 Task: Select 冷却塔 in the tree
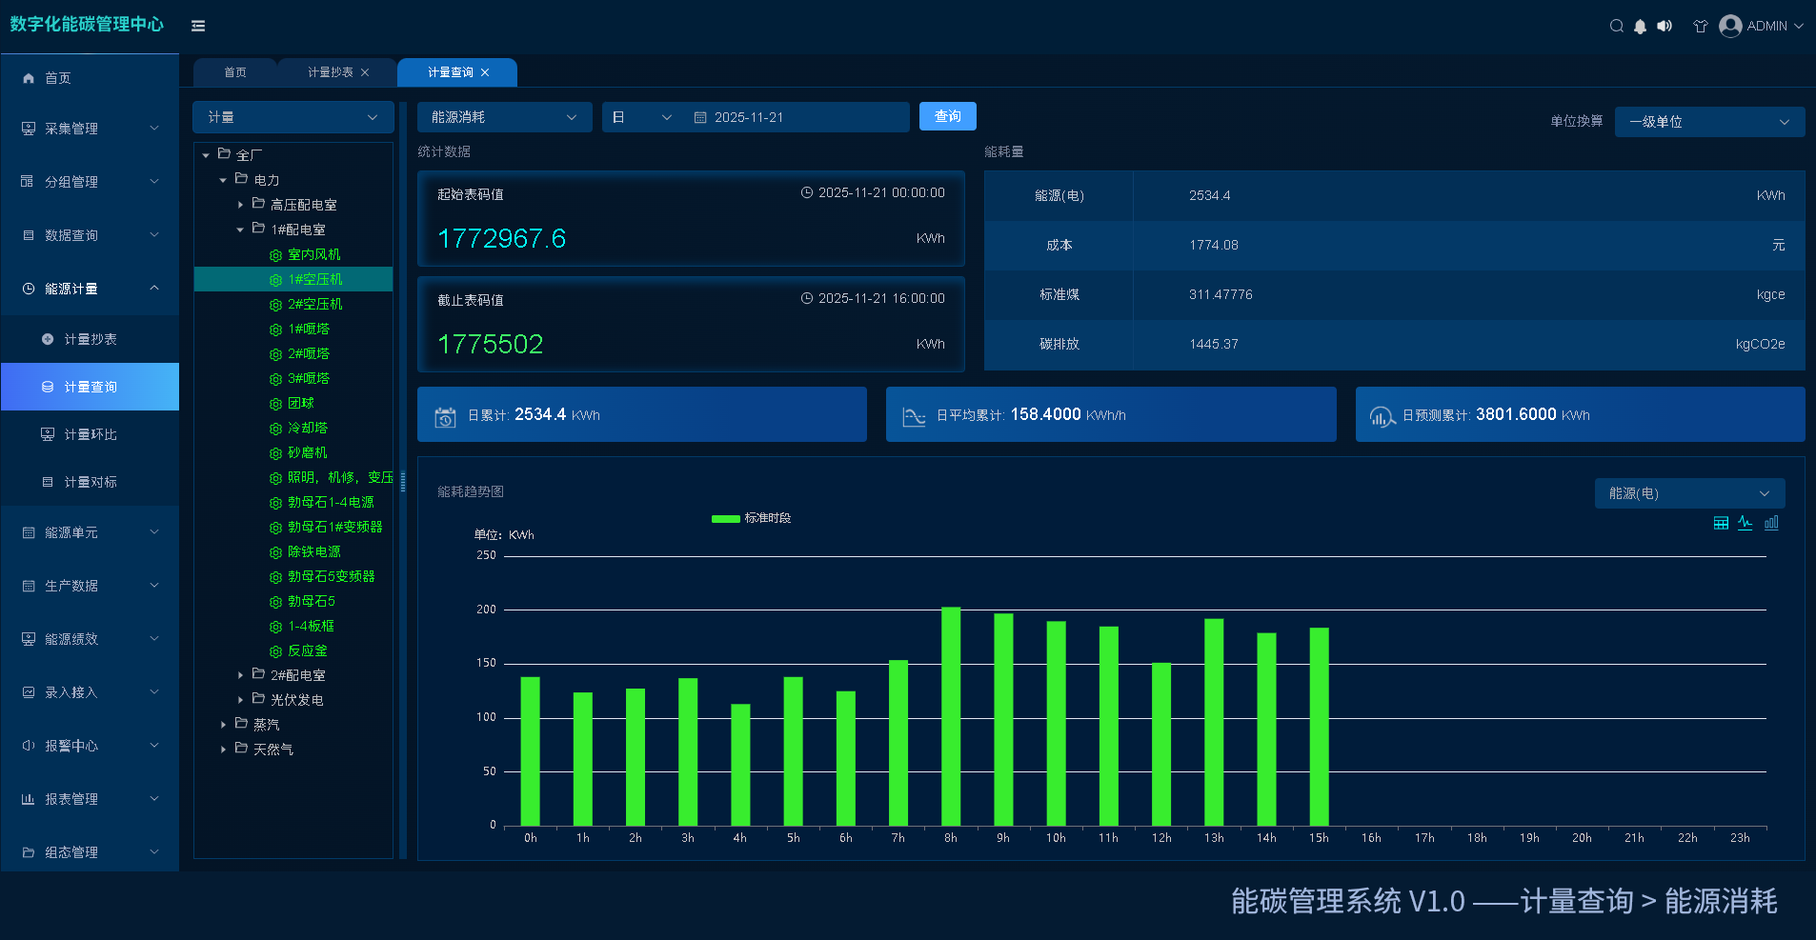click(x=308, y=428)
